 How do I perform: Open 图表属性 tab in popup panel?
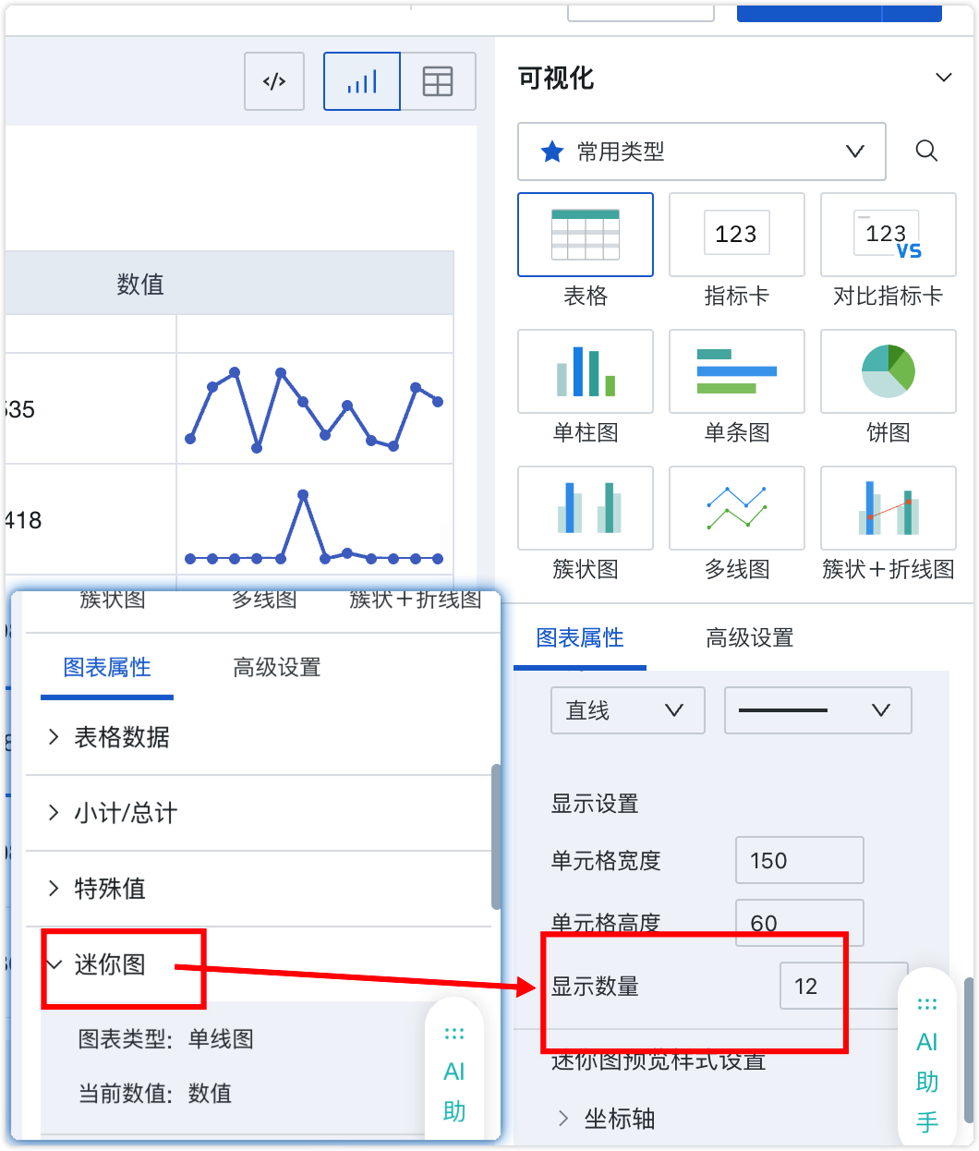[107, 667]
